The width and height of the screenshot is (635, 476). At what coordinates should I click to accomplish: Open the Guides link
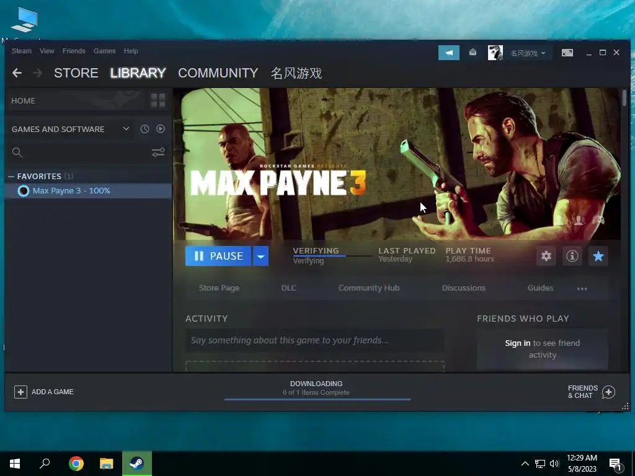(x=540, y=288)
